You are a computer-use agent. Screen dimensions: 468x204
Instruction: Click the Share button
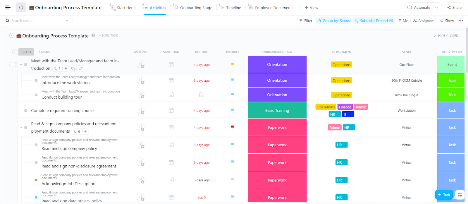pos(455,8)
